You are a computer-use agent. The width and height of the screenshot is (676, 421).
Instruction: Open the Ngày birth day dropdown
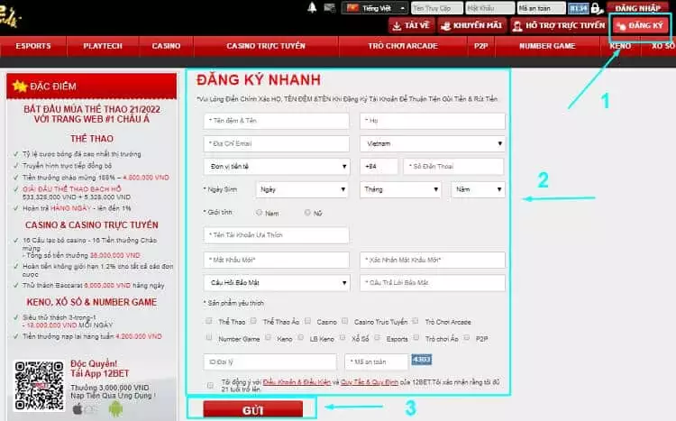(x=302, y=189)
